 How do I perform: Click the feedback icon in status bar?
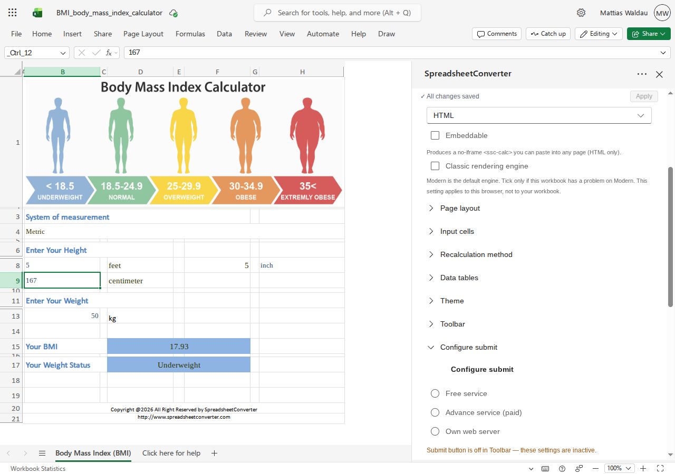tap(579, 468)
